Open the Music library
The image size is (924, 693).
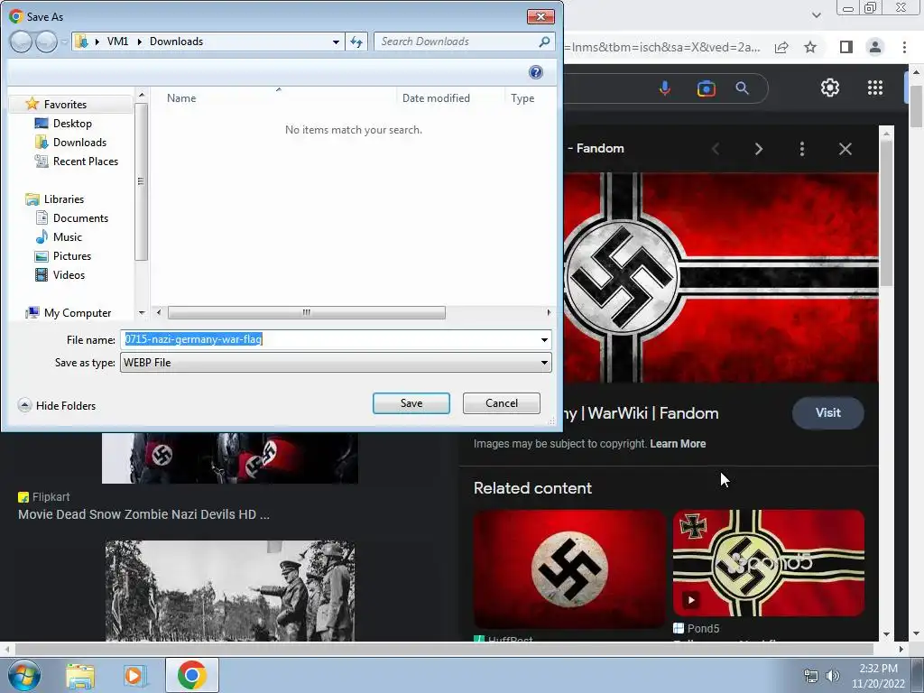67,237
